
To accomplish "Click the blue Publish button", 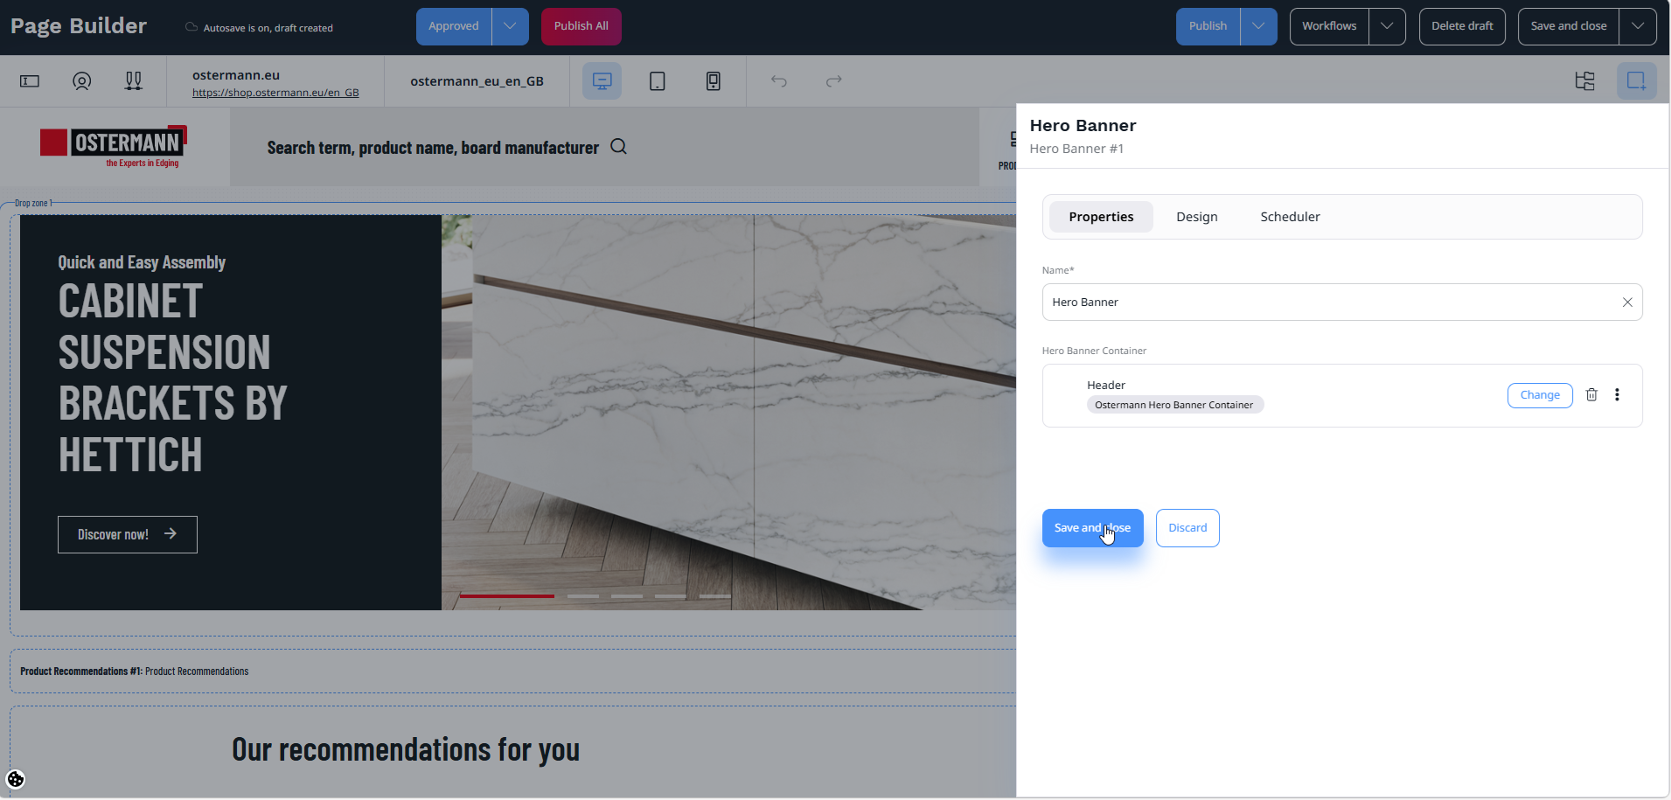I will pos(1208,26).
